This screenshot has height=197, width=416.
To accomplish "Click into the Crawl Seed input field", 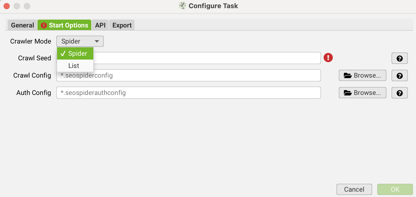I will (x=204, y=58).
